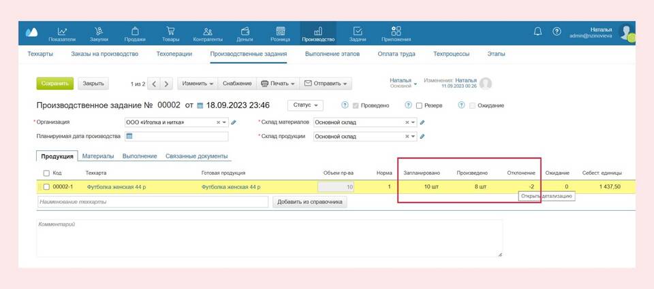This screenshot has width=654, height=289.
Task: Open the Печать dropdown
Action: (x=278, y=84)
